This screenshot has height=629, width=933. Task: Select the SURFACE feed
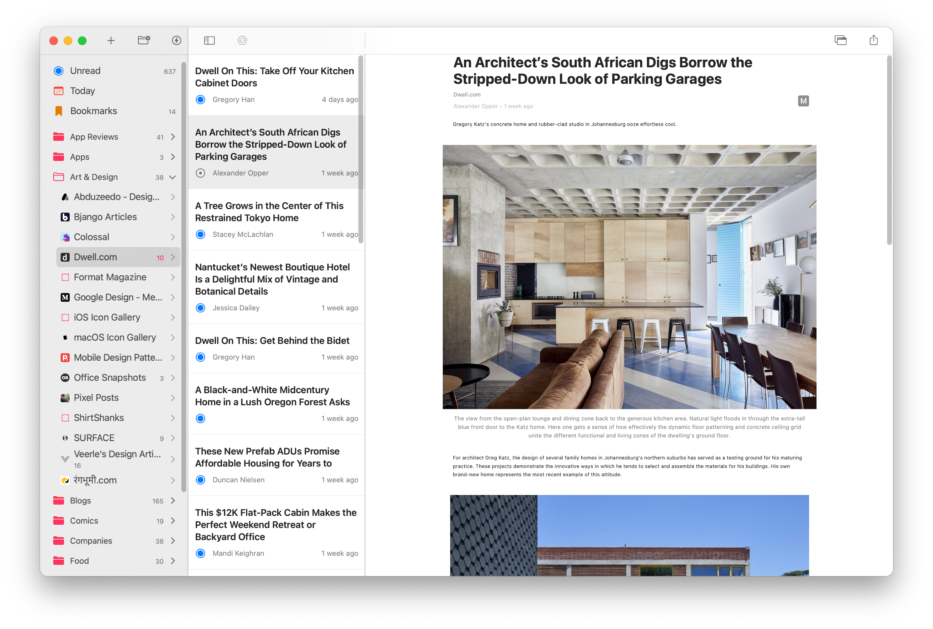coord(118,438)
